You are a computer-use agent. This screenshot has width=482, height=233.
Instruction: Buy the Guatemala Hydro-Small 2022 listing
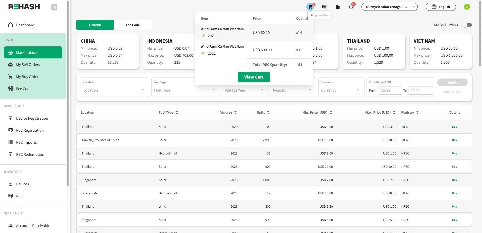tap(454, 193)
